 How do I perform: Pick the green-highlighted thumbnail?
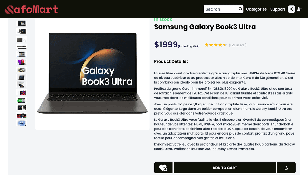click(22, 100)
